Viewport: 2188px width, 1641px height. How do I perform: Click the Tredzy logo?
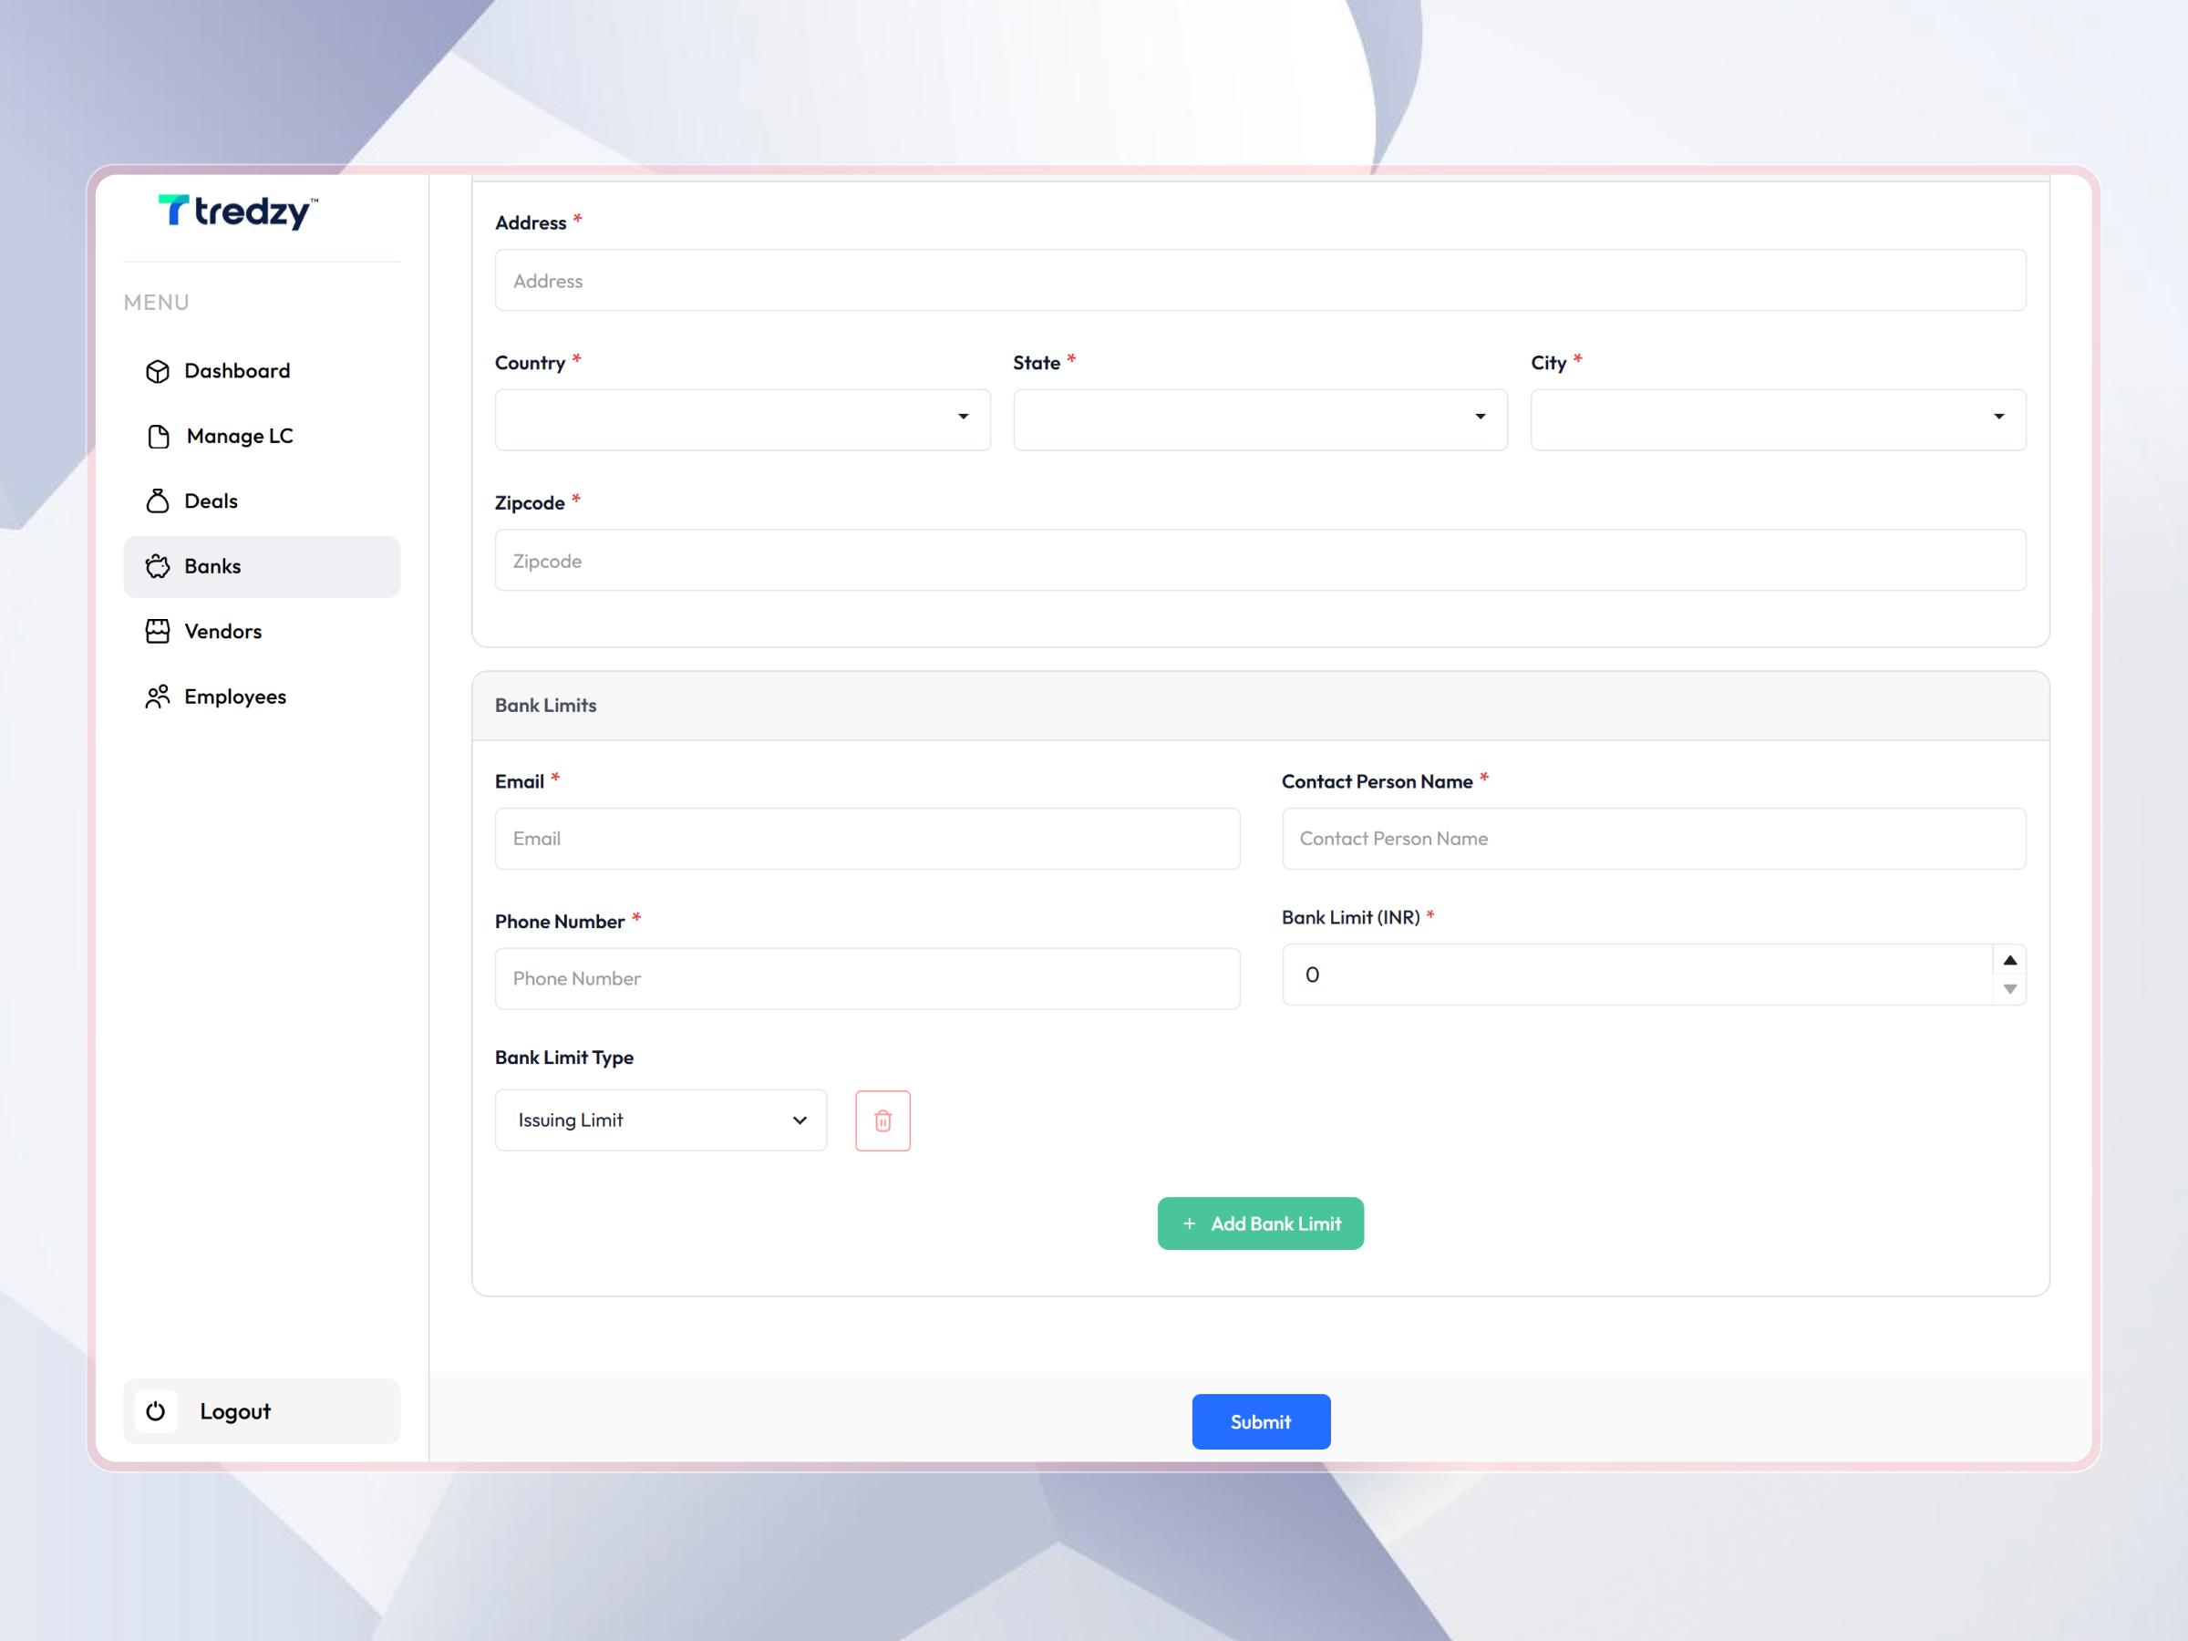point(235,212)
